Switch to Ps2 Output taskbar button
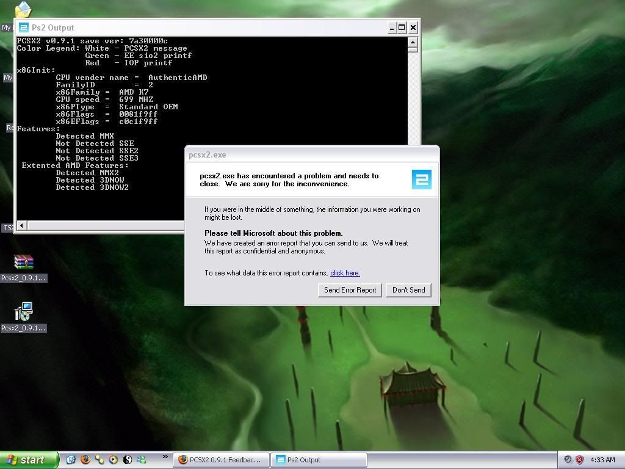625x469 pixels. click(x=319, y=460)
